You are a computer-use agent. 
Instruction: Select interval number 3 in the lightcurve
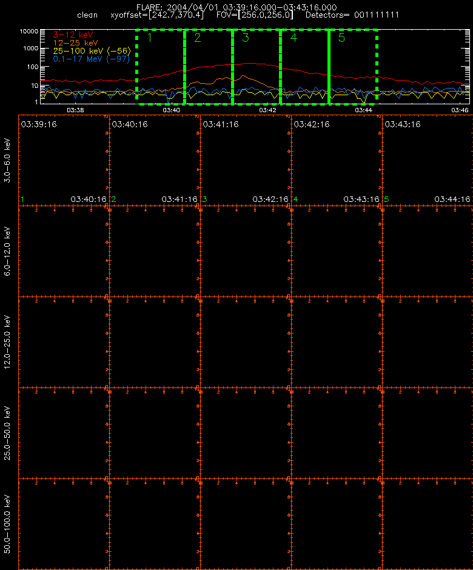[246, 38]
